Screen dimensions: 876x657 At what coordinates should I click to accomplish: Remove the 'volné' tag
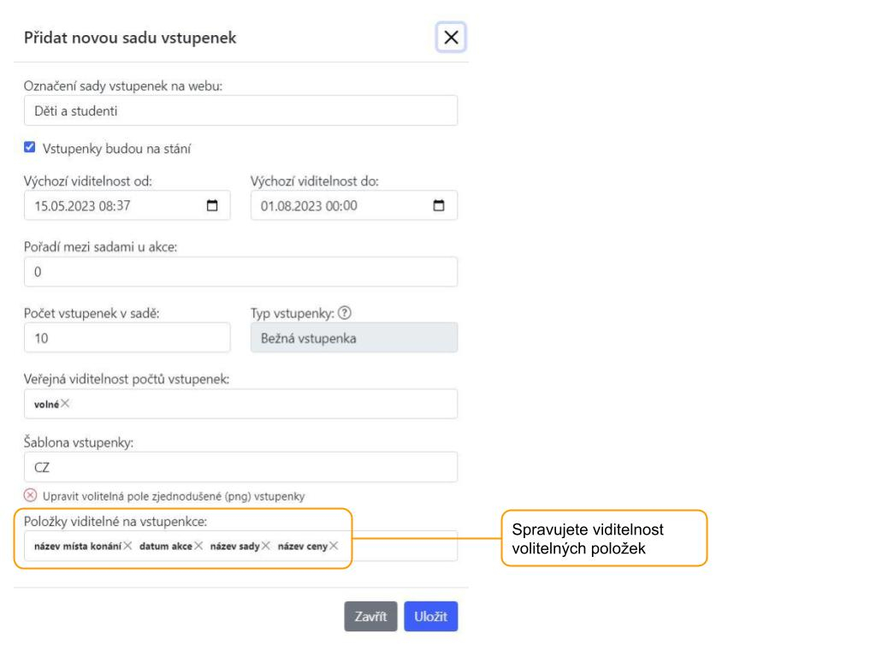(66, 404)
